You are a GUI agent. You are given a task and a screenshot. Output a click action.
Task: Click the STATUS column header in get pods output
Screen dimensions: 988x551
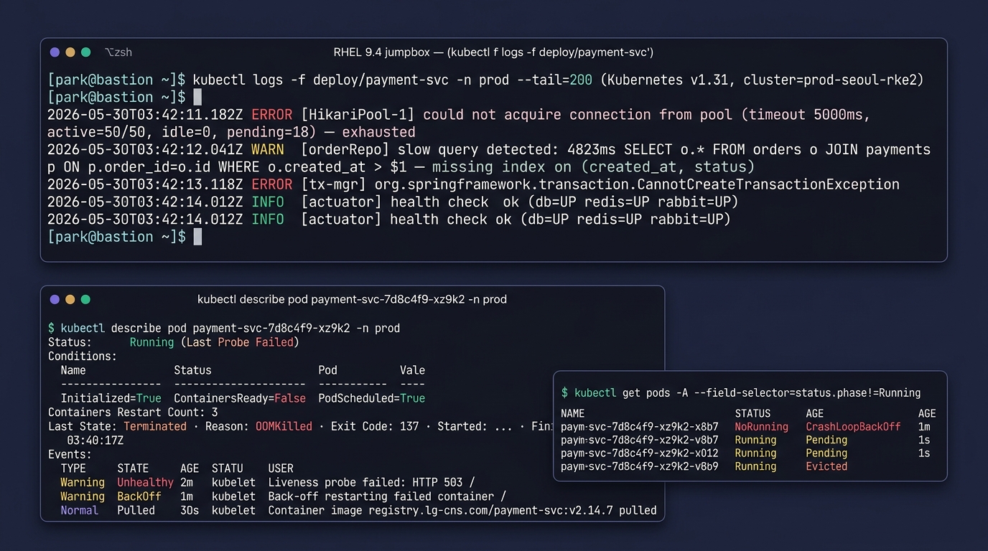(752, 413)
